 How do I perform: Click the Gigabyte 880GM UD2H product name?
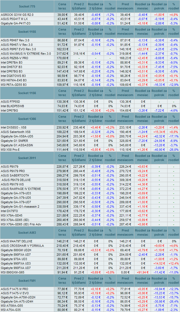16,250
